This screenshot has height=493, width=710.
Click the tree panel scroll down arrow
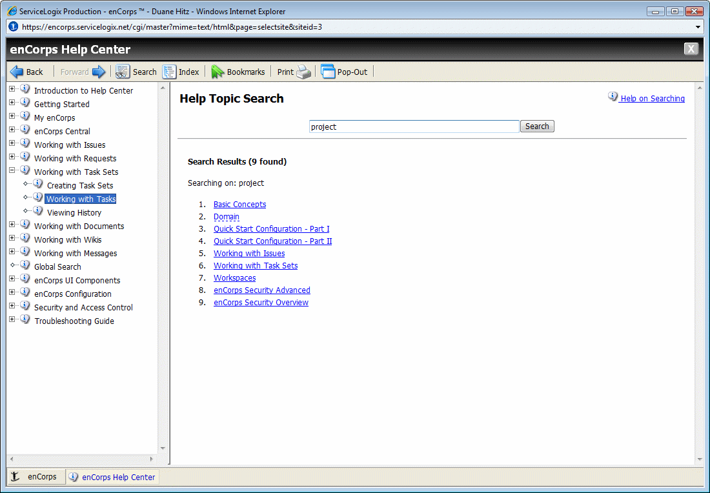click(x=163, y=448)
